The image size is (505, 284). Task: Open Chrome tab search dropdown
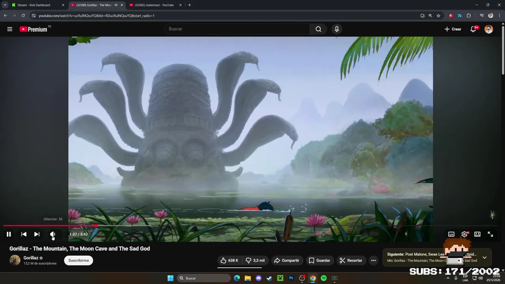pos(5,5)
